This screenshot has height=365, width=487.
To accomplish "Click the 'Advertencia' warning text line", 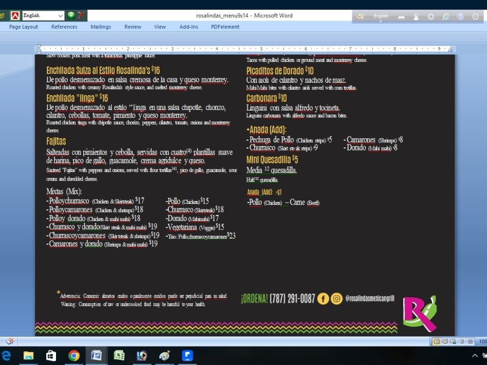I will tap(143, 296).
